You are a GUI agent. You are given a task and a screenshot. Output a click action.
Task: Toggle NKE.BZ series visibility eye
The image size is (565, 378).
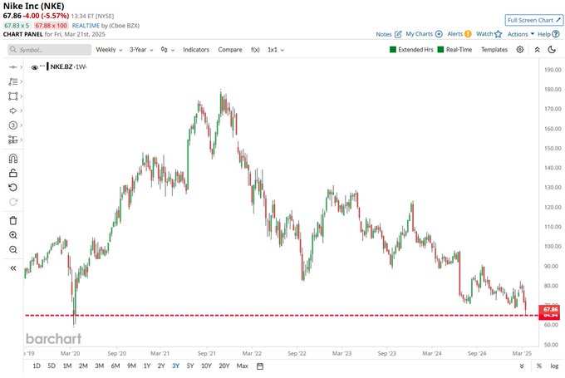pos(35,67)
